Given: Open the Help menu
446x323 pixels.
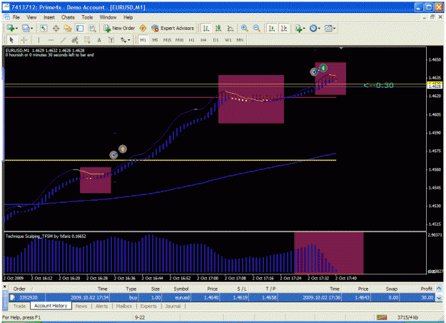Looking at the screenshot, I should (128, 17).
